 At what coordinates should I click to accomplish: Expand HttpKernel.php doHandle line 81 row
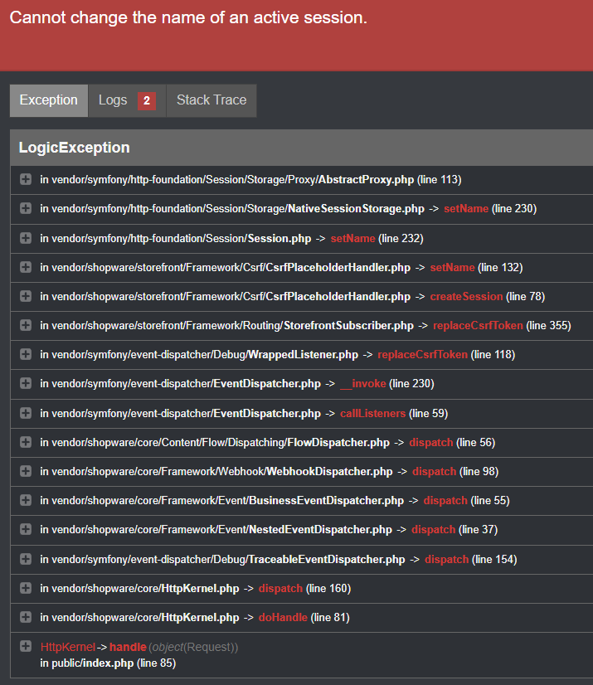[26, 617]
